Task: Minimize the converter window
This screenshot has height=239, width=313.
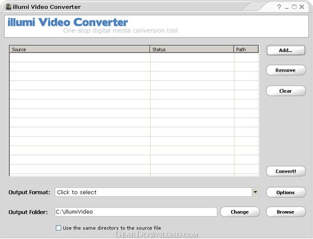Action: click(287, 7)
